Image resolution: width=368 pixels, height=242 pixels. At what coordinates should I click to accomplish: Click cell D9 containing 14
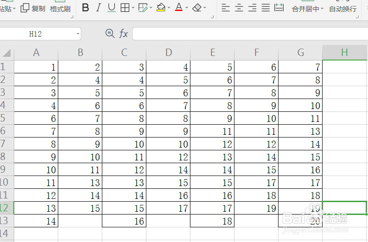pos(168,169)
